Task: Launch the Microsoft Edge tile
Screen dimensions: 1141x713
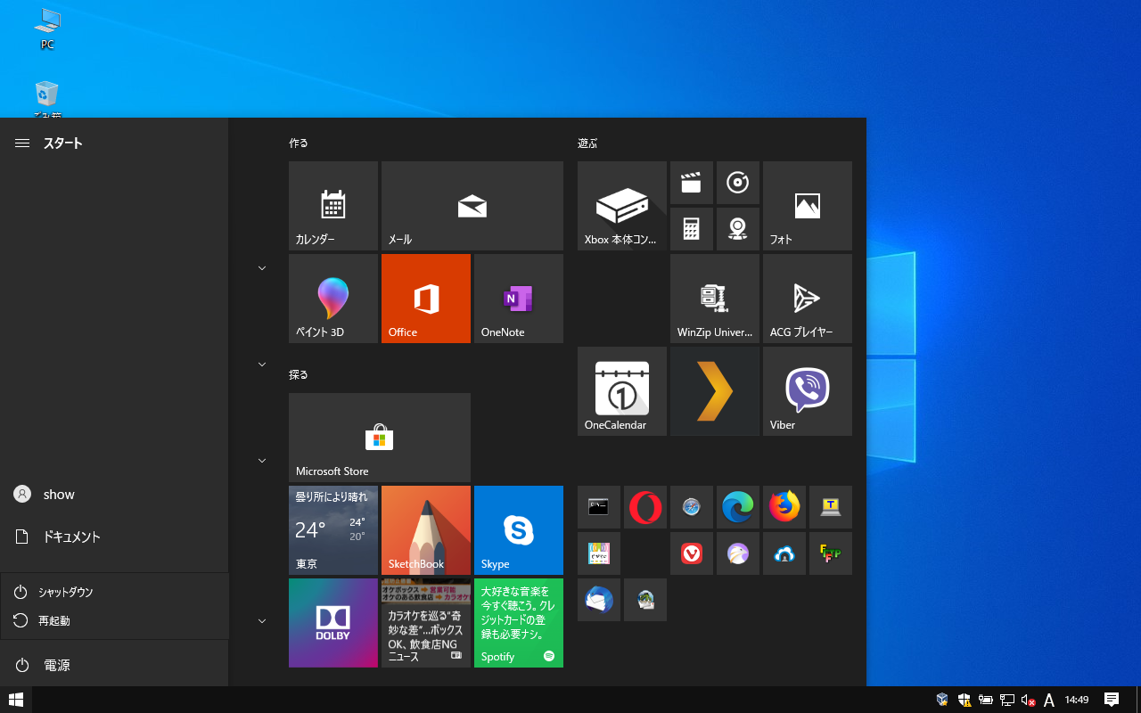Action: click(x=738, y=507)
